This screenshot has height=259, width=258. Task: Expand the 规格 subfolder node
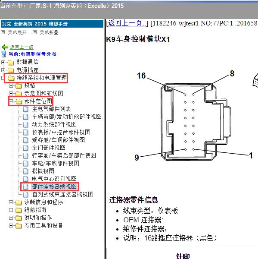[x=11, y=85]
